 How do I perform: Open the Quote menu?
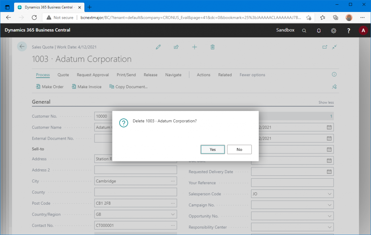[x=63, y=75]
